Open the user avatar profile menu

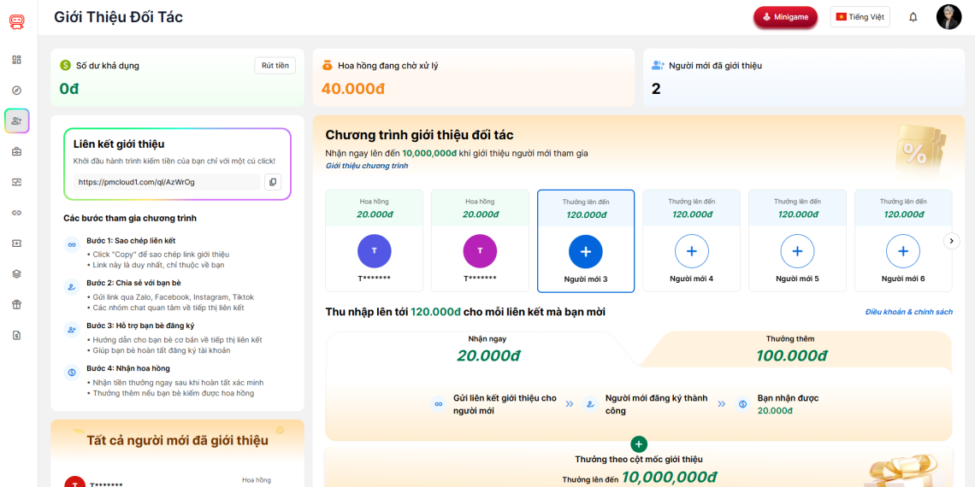(948, 17)
